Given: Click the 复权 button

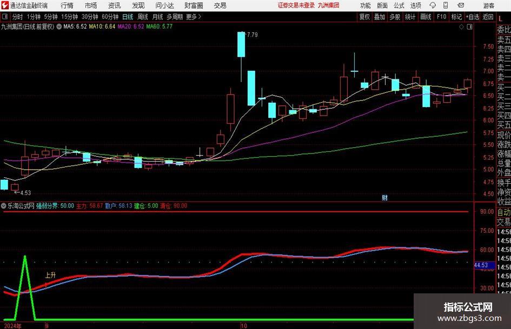Looking at the screenshot, I should [x=364, y=17].
